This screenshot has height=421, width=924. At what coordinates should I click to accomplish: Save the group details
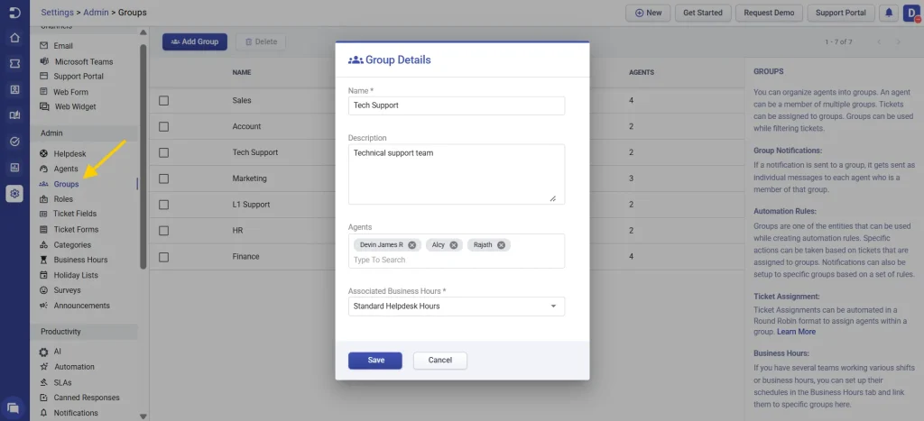point(375,361)
